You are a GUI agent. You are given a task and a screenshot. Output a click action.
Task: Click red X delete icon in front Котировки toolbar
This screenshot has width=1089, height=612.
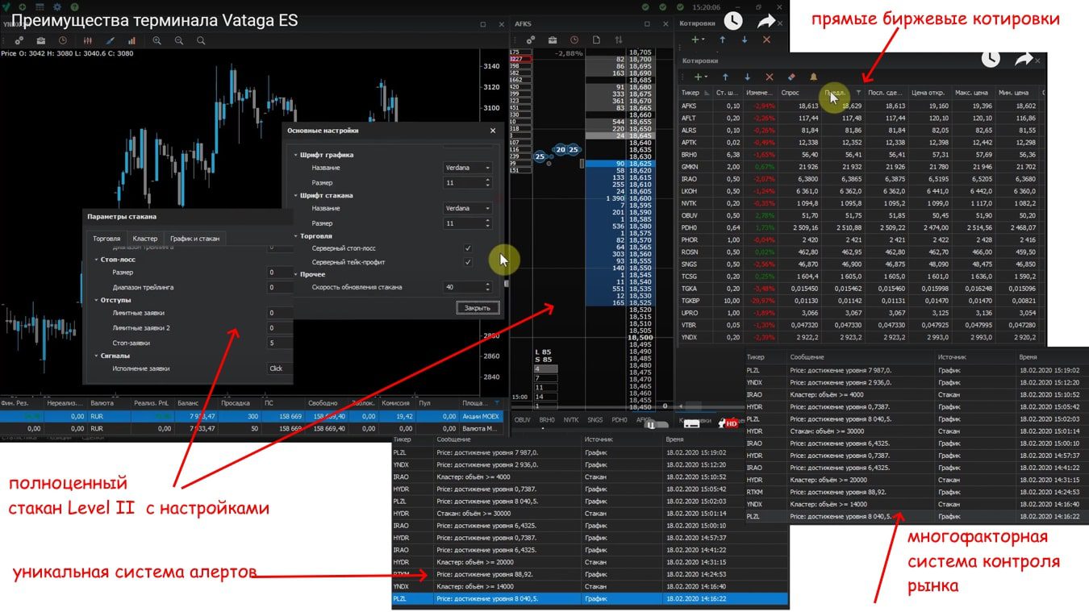[x=770, y=77]
